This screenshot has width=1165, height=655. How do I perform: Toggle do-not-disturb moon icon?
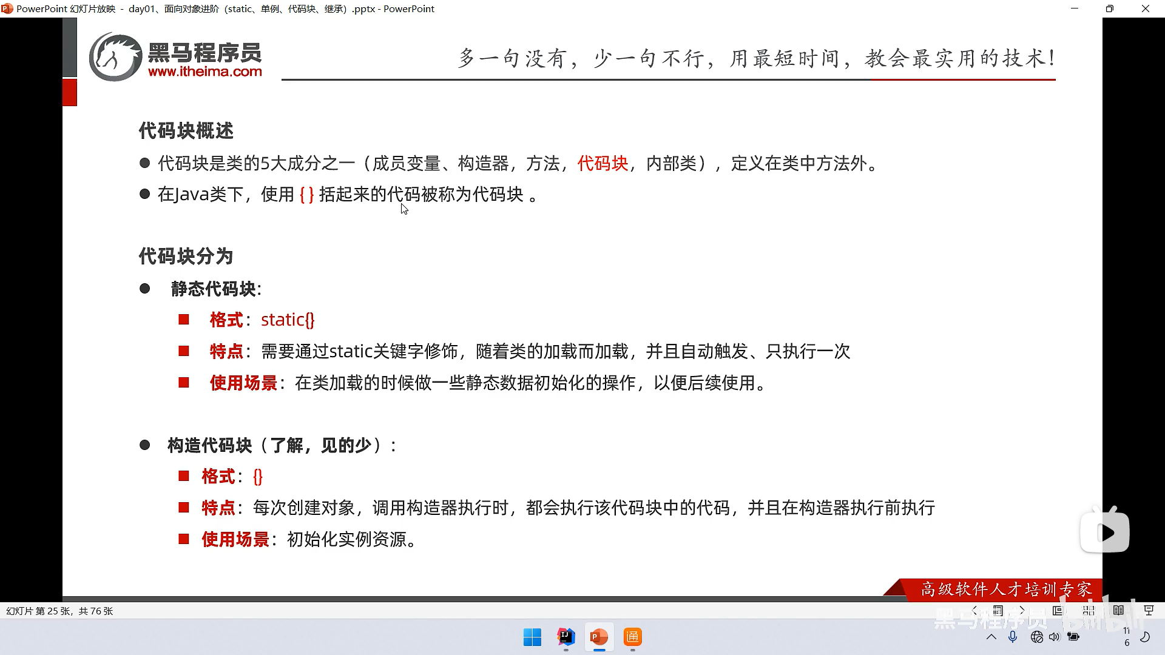click(1145, 637)
